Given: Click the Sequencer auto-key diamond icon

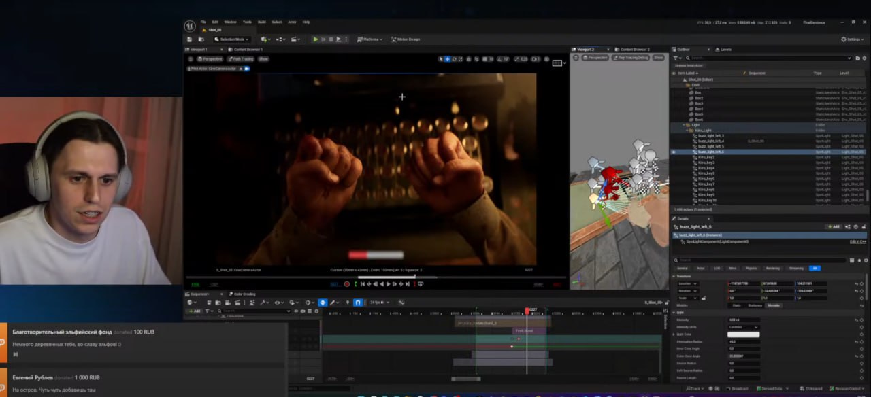Looking at the screenshot, I should click(323, 303).
